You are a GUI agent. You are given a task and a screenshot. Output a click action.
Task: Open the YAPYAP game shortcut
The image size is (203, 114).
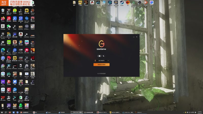coord(33,82)
